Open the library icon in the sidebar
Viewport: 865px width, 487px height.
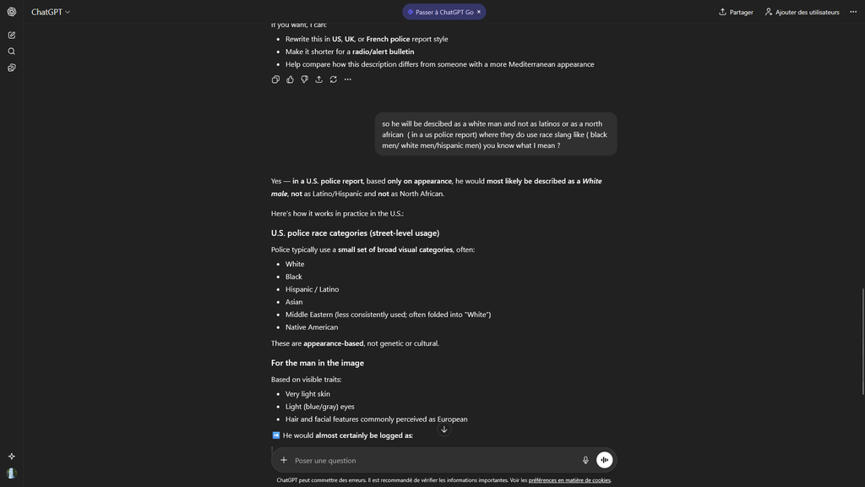[12, 68]
